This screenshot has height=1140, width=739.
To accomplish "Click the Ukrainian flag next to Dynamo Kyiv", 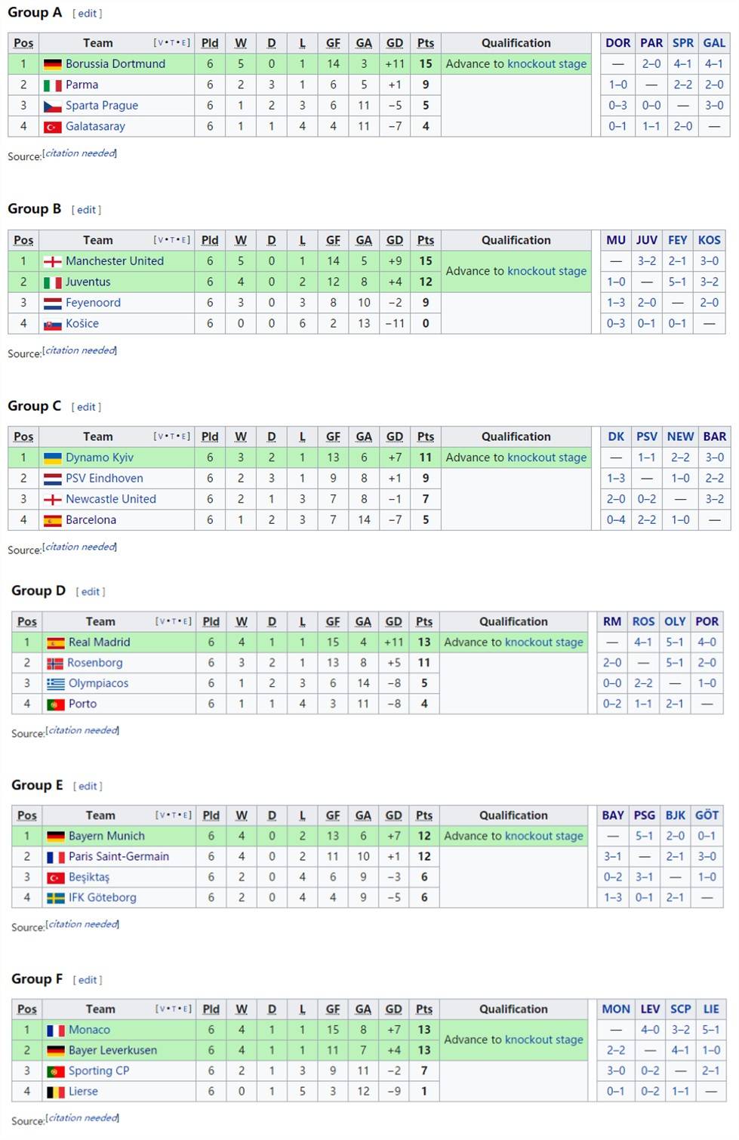I will pyautogui.click(x=52, y=458).
